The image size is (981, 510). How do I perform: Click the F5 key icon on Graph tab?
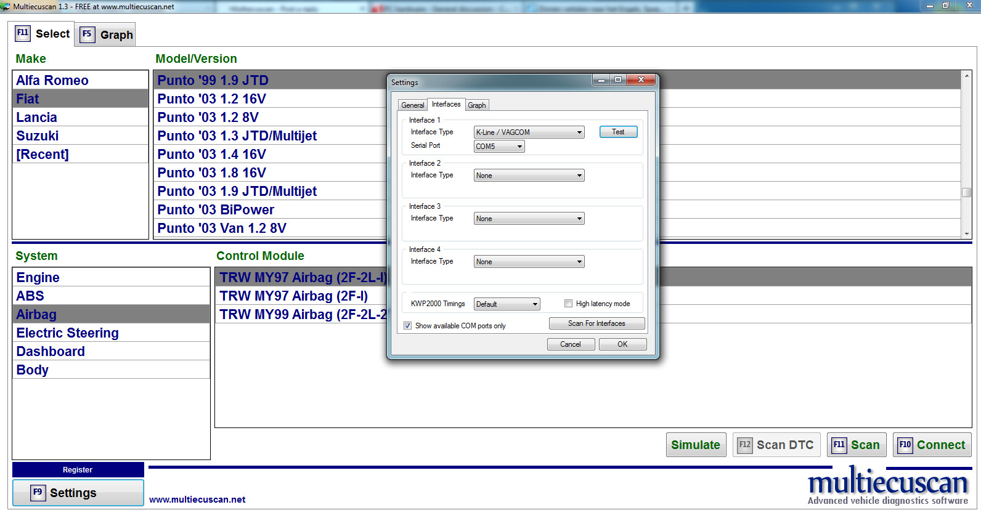[87, 34]
